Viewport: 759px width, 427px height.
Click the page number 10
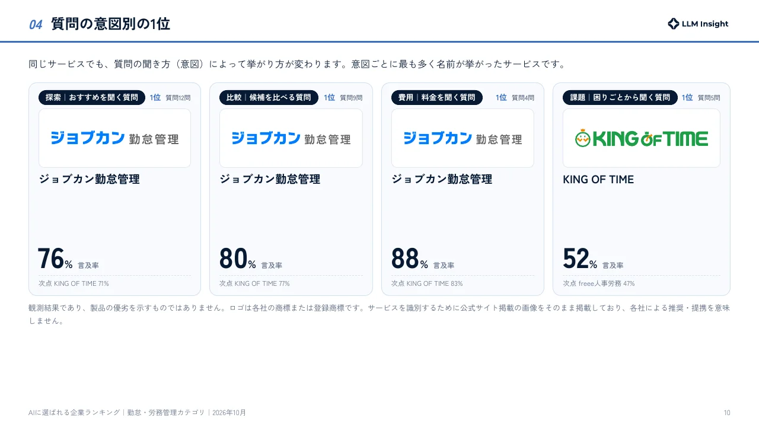click(727, 413)
